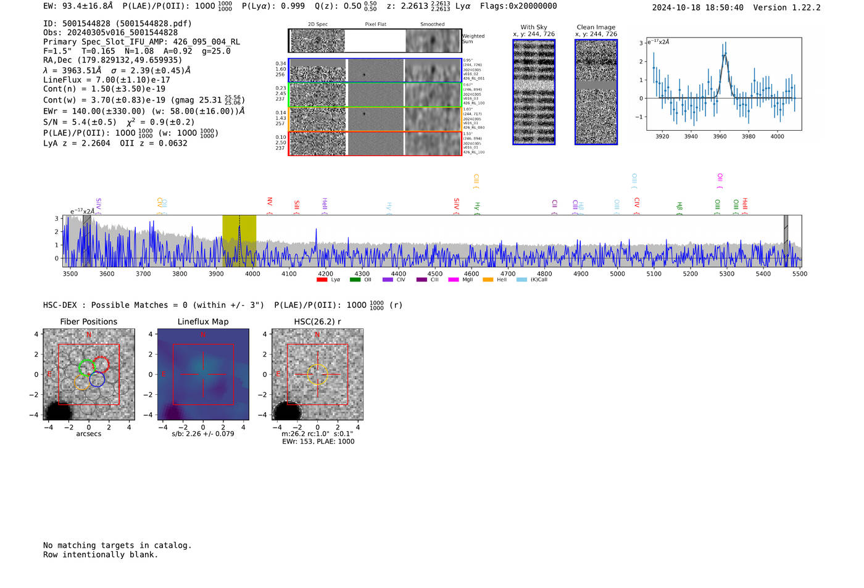
Task: Click the green-bordered fiber spectrum row
Action: coord(375,95)
